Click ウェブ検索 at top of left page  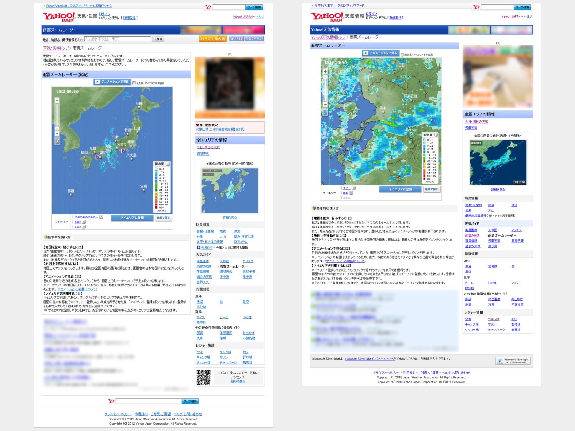click(254, 7)
